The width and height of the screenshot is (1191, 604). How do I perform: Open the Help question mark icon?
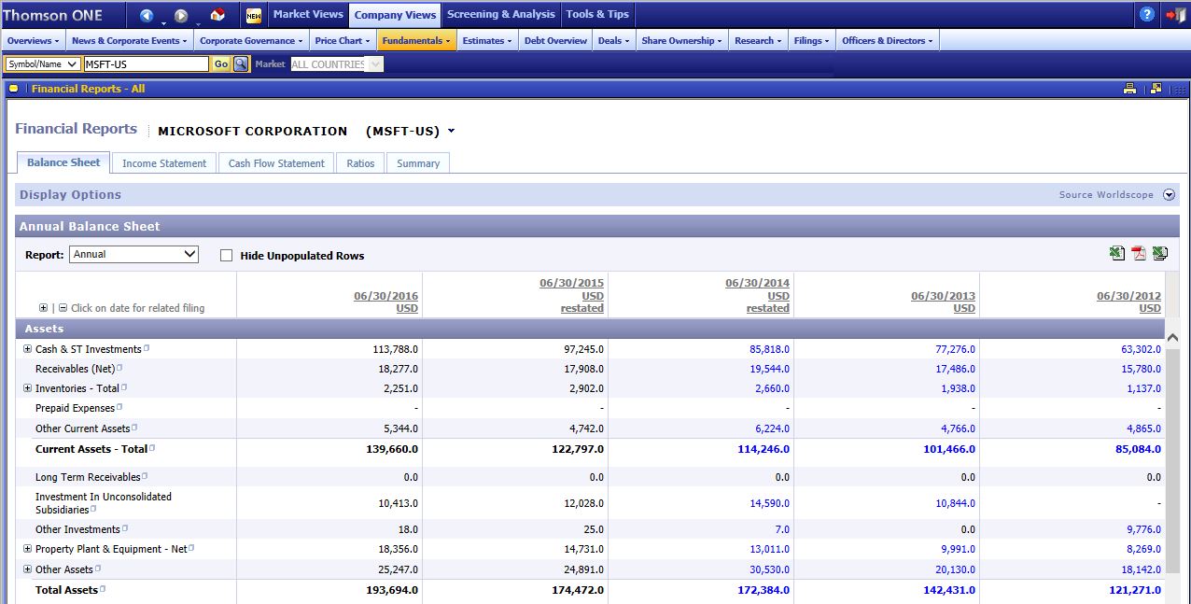(1147, 15)
